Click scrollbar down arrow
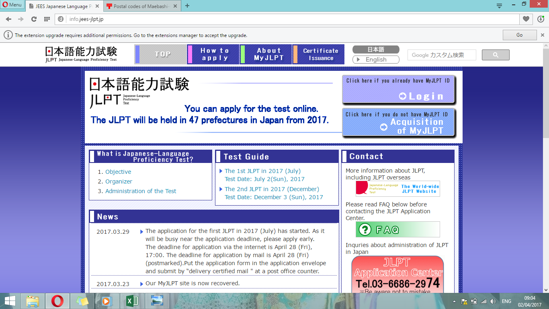 pyautogui.click(x=546, y=290)
